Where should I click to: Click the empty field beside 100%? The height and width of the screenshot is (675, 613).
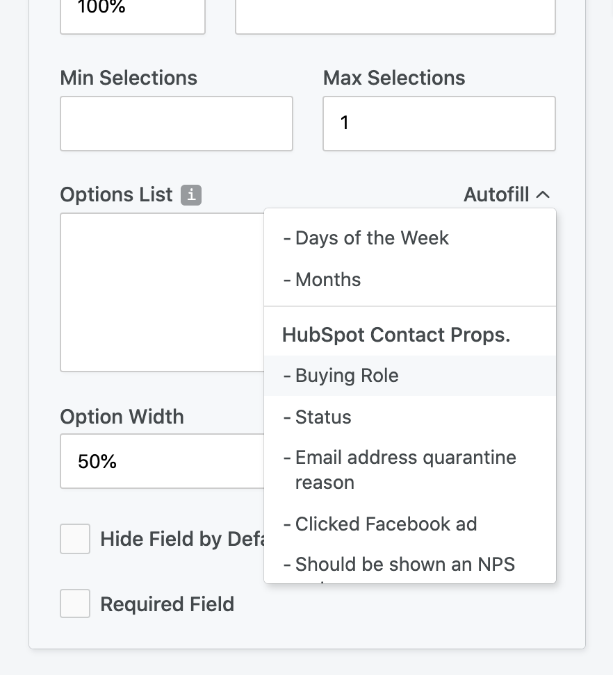(395, 16)
